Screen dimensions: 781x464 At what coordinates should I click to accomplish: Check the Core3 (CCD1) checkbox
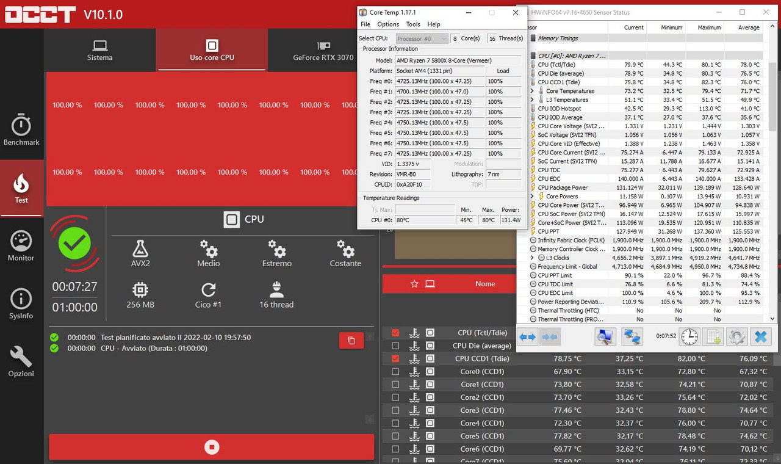395,410
